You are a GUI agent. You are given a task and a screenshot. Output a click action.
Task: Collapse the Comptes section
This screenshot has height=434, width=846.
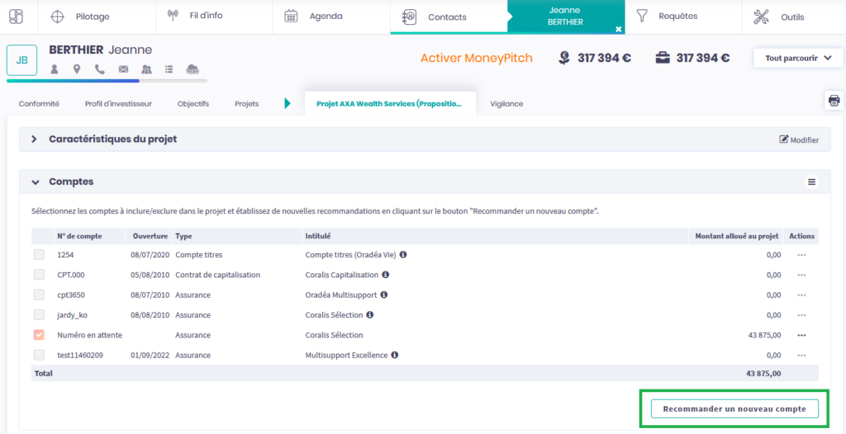tap(34, 182)
